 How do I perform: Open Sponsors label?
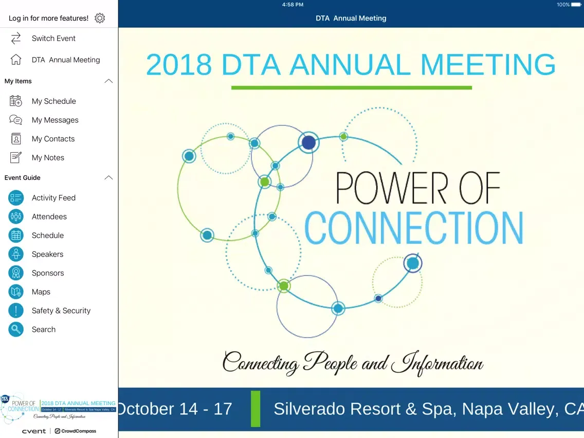point(48,273)
